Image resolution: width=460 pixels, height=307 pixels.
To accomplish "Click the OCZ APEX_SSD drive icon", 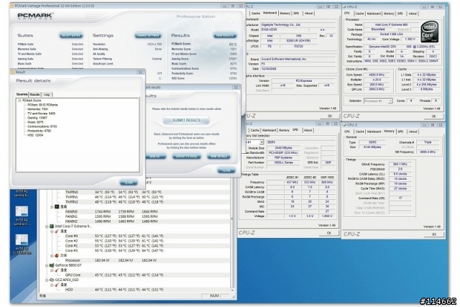I will [52, 280].
